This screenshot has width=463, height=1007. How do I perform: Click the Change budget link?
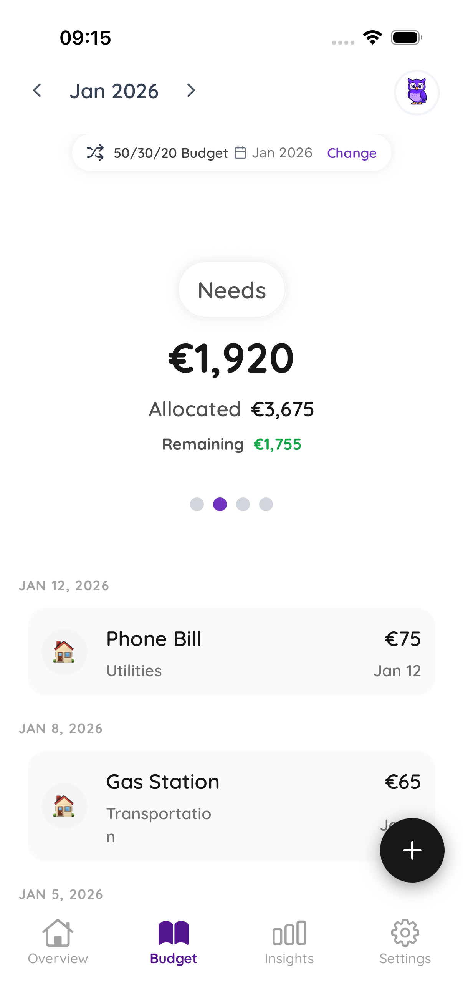click(352, 153)
